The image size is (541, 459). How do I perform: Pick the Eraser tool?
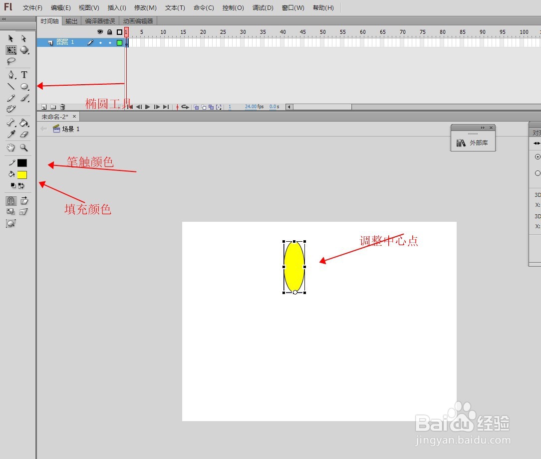pyautogui.click(x=24, y=134)
